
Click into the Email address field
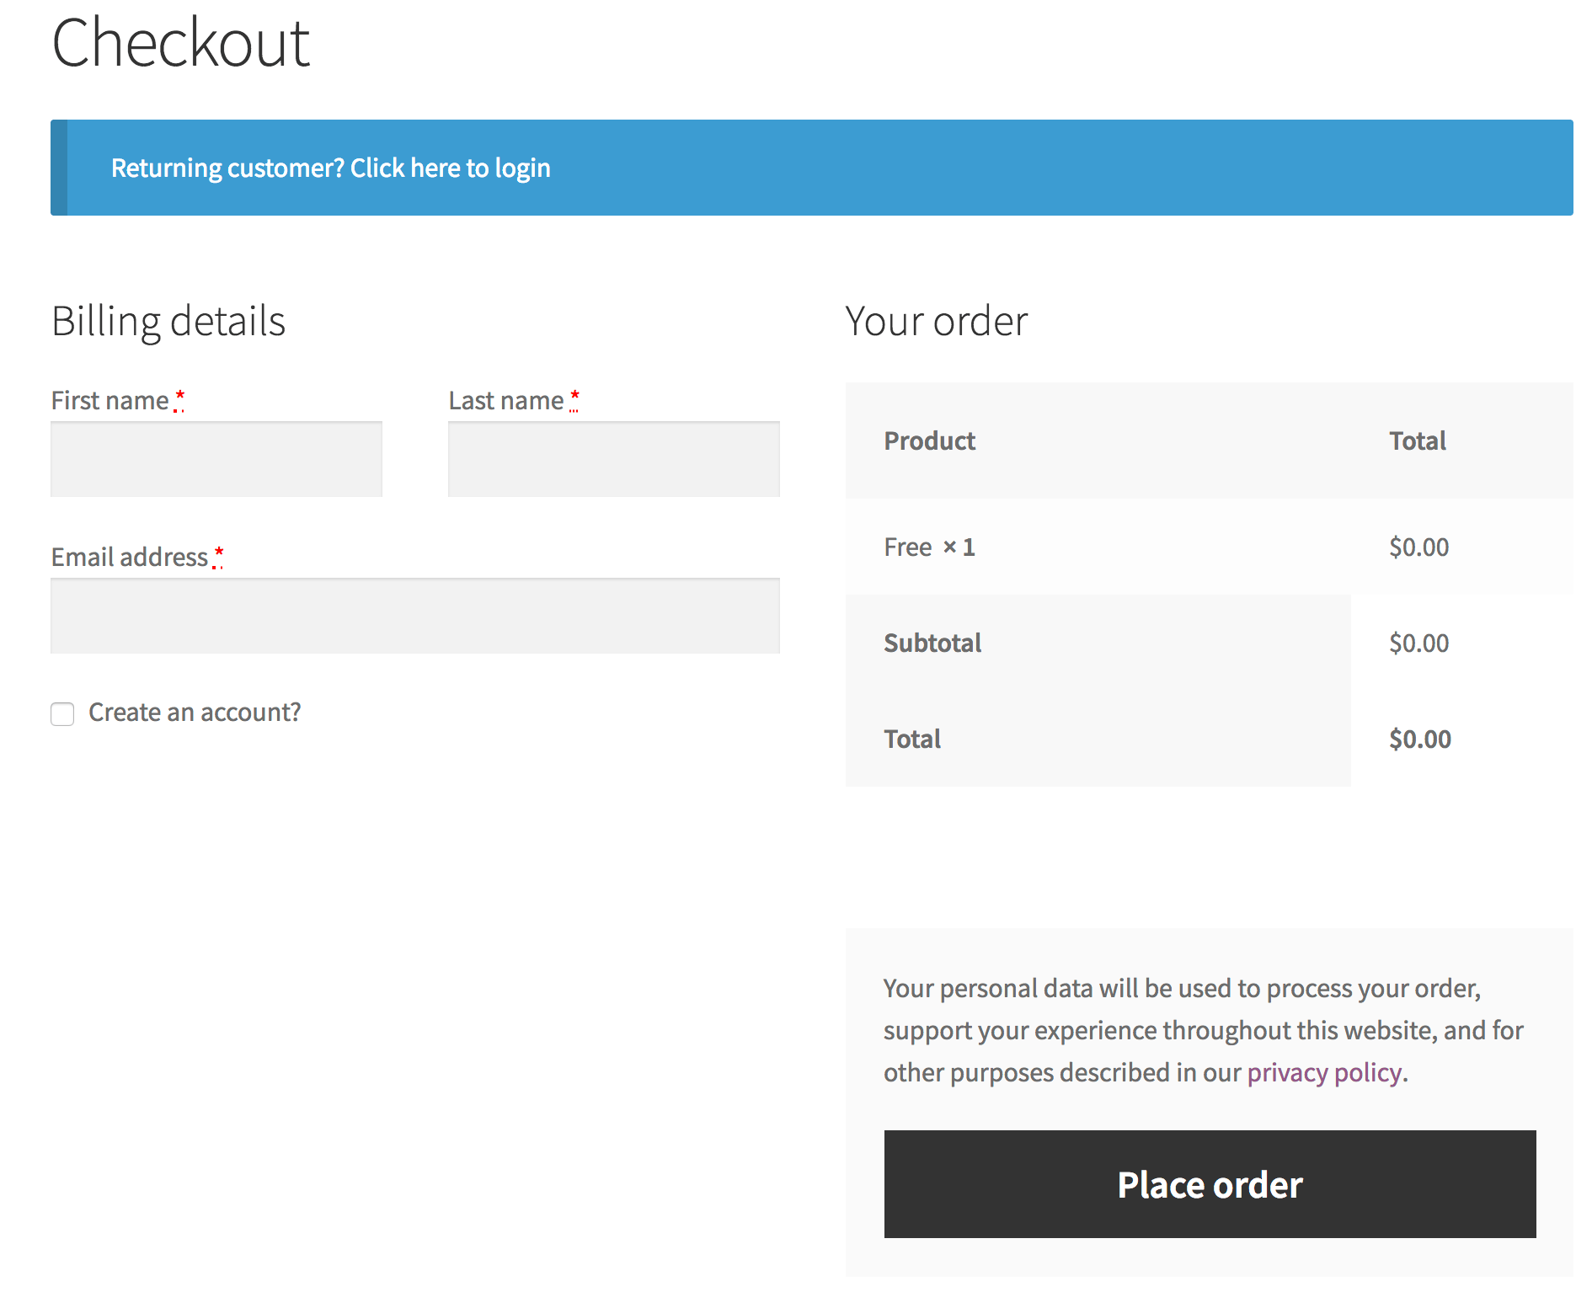coord(414,616)
